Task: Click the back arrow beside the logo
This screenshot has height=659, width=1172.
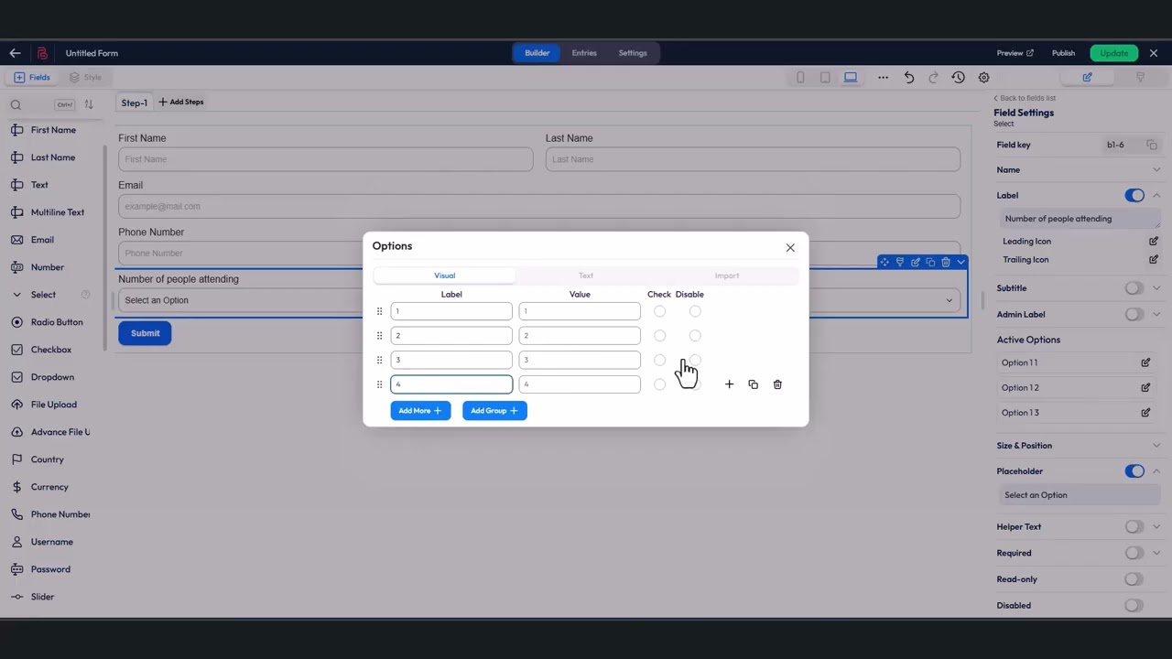Action: point(15,53)
